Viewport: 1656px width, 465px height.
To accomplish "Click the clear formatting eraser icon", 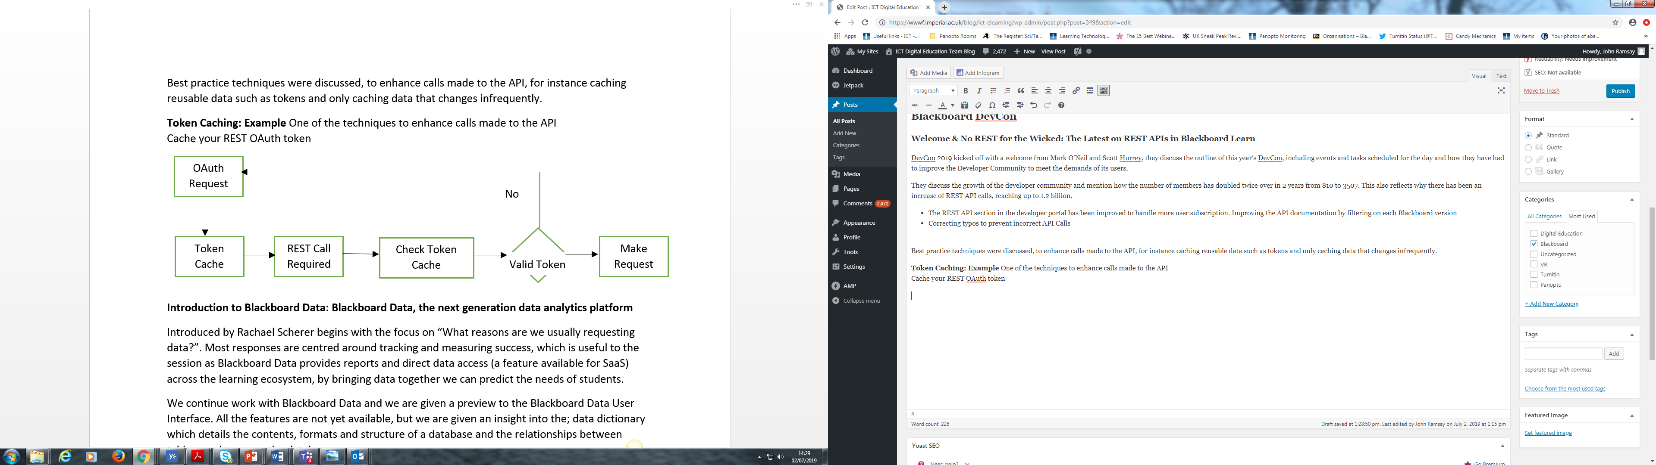I will tap(979, 105).
